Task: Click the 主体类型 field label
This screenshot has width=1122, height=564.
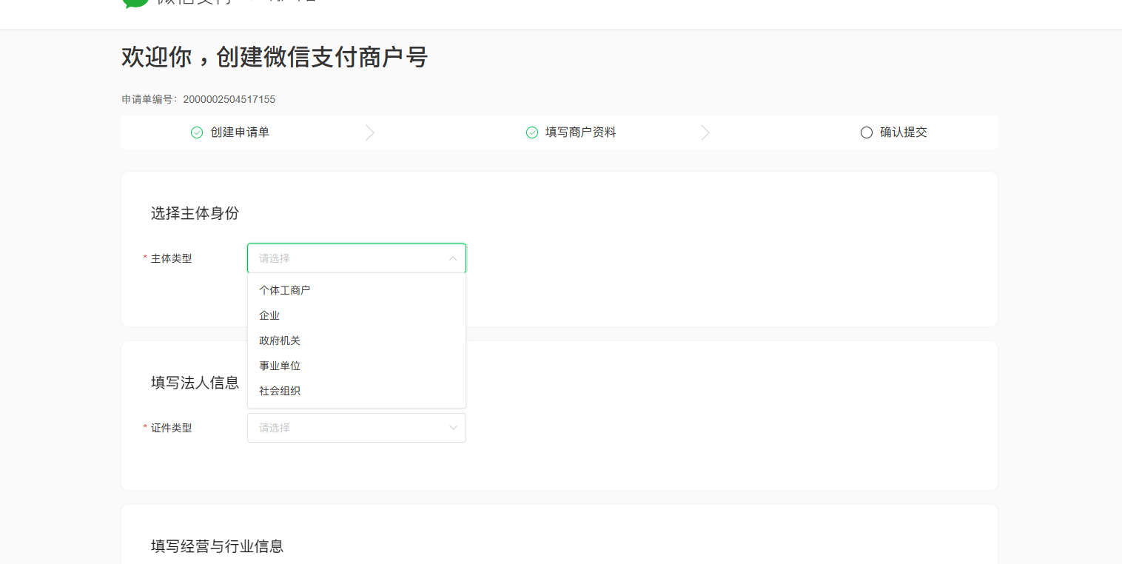Action: [172, 258]
